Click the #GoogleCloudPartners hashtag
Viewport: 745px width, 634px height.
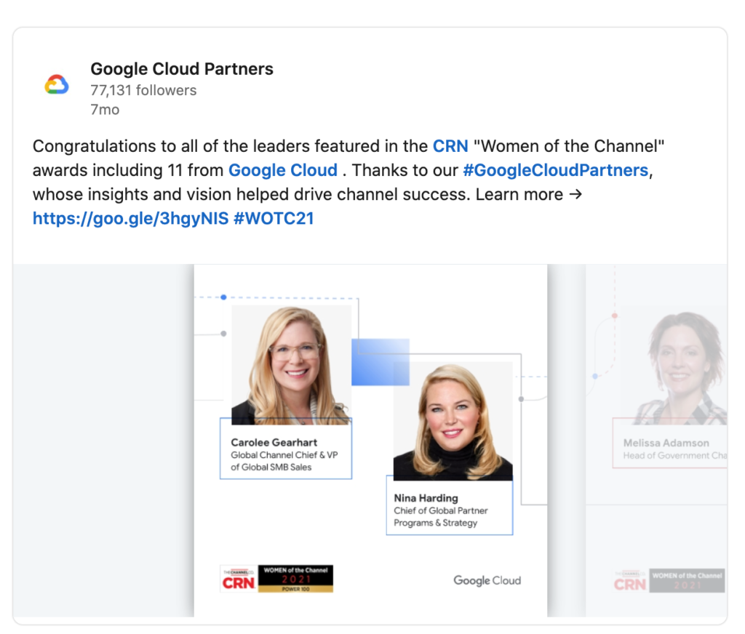(555, 170)
